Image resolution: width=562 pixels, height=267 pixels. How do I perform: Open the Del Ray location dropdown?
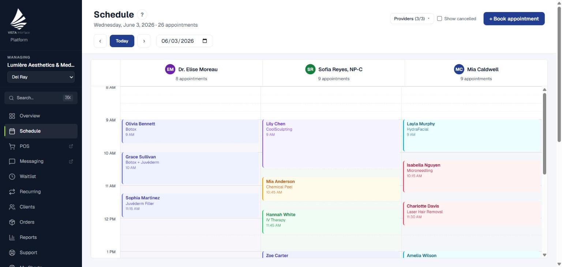point(41,77)
